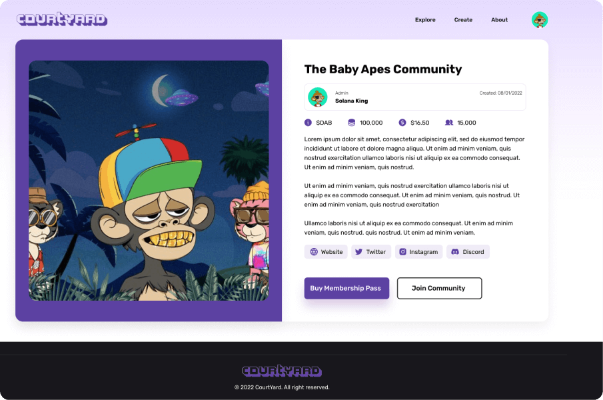This screenshot has height=400, width=603.
Task: Open the community Website link
Action: (x=326, y=251)
